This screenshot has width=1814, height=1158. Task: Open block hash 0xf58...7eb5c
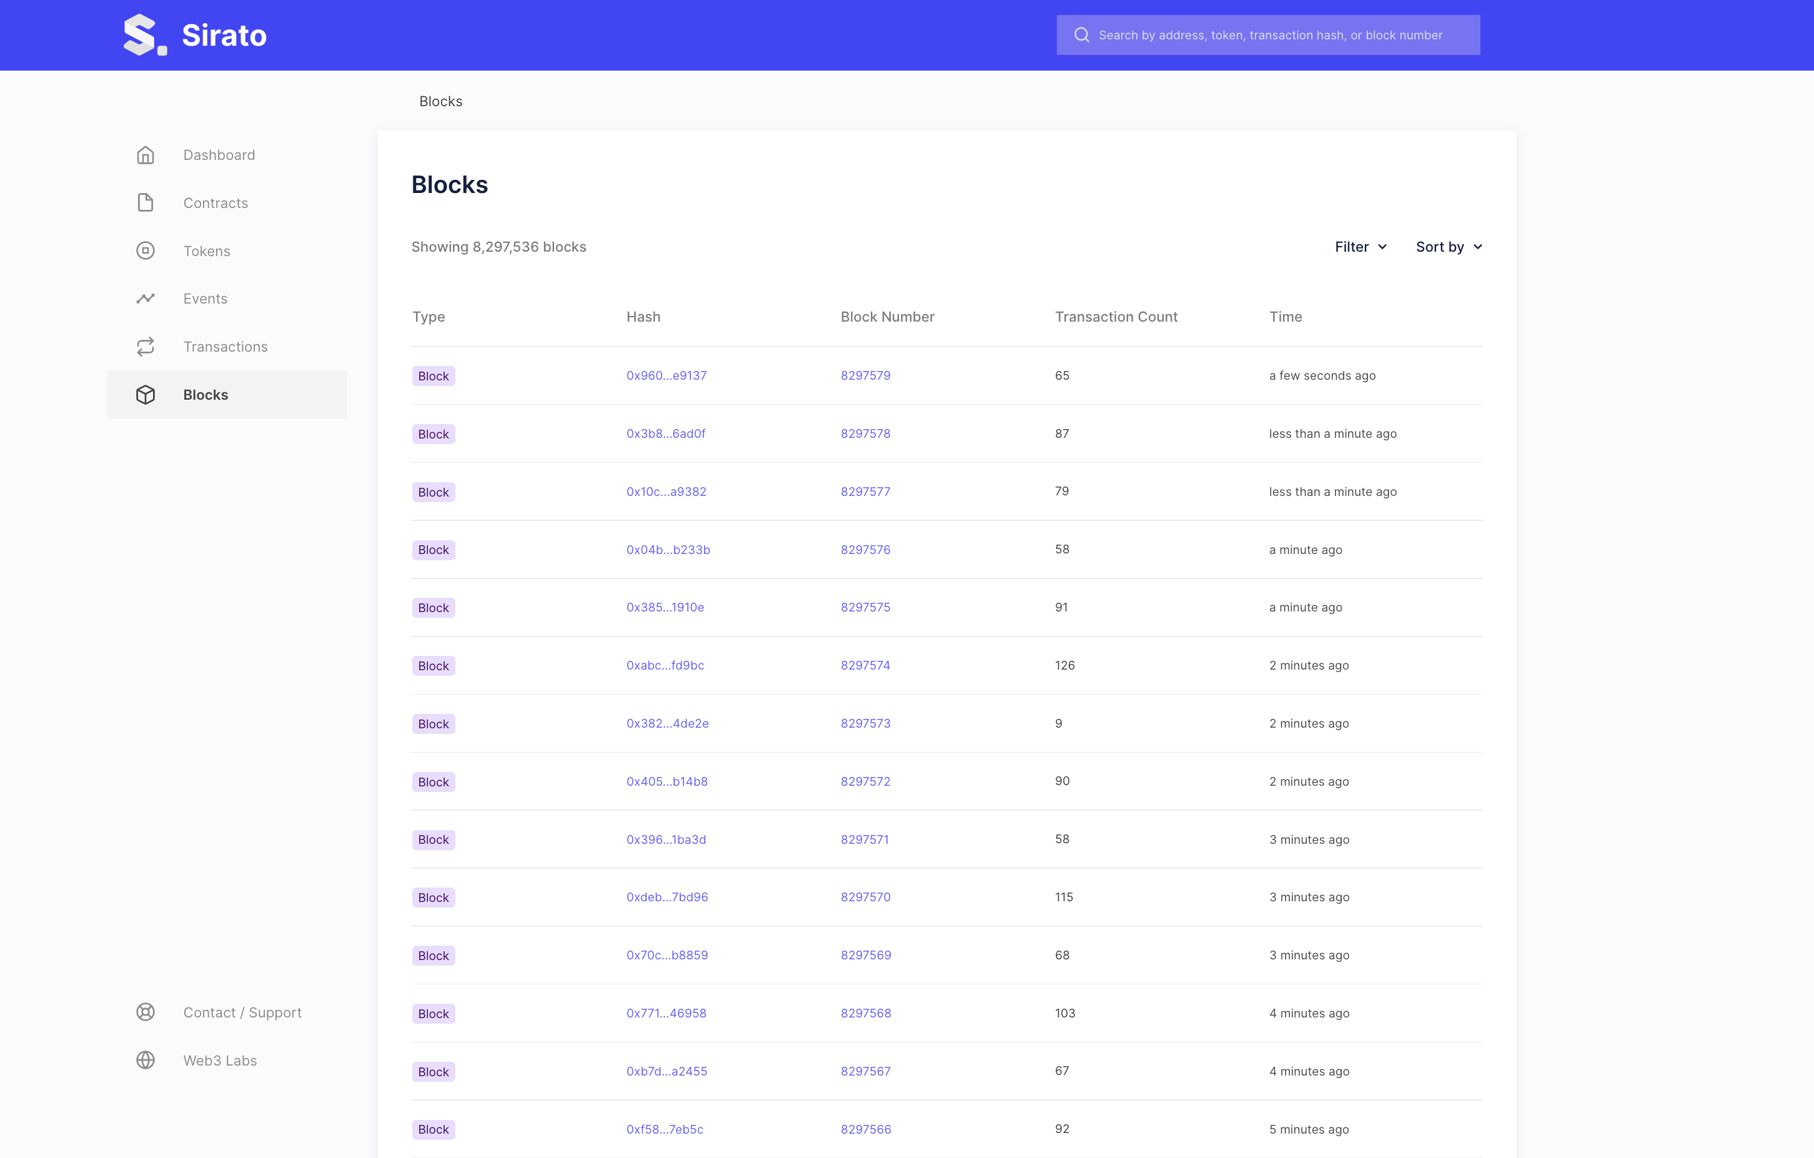(665, 1129)
